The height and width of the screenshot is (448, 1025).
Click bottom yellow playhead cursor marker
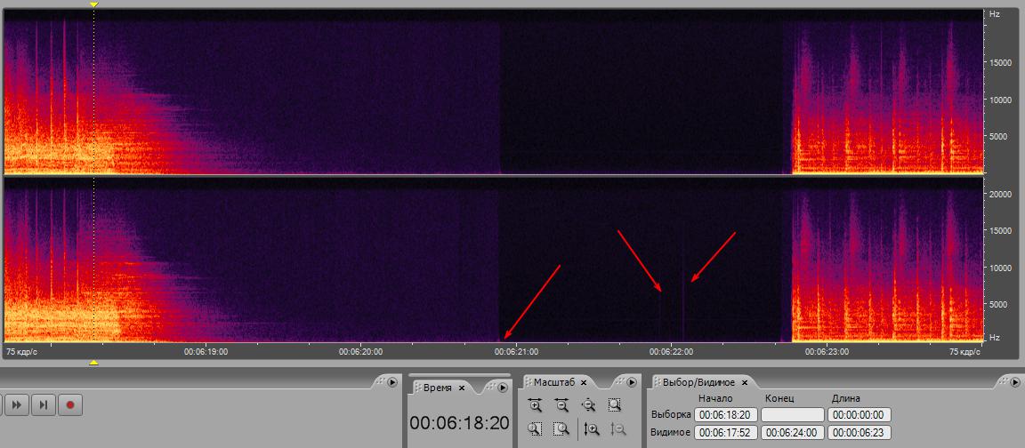coord(93,363)
